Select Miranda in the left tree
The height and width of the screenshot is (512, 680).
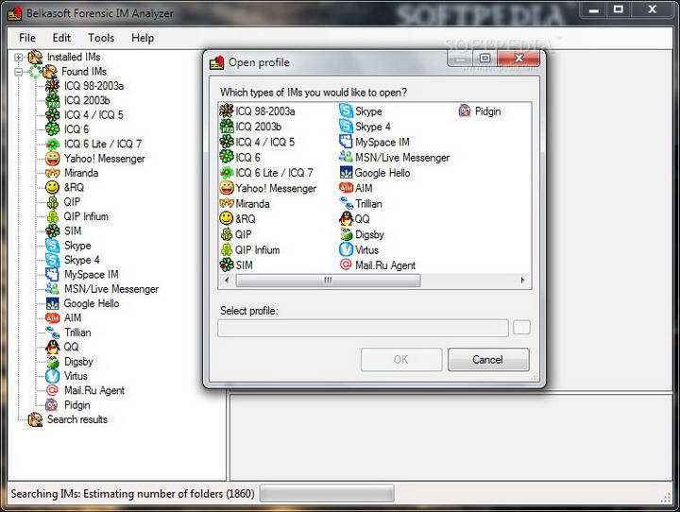(x=81, y=173)
